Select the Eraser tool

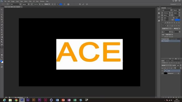[x=2, y=35]
